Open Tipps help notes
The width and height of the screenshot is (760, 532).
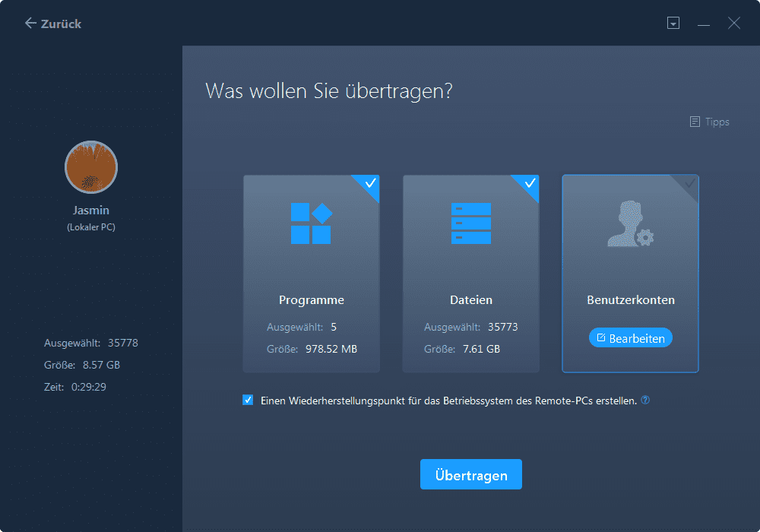point(709,122)
